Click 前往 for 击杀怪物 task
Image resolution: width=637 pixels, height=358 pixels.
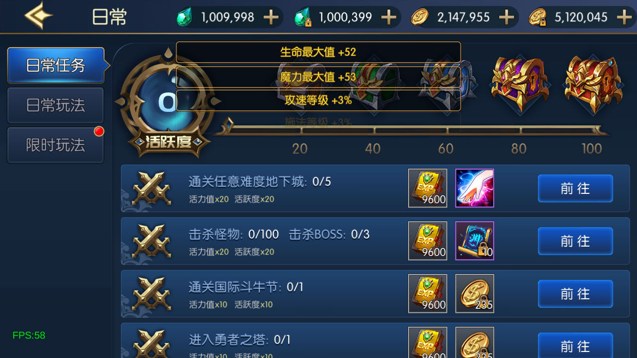coord(575,241)
